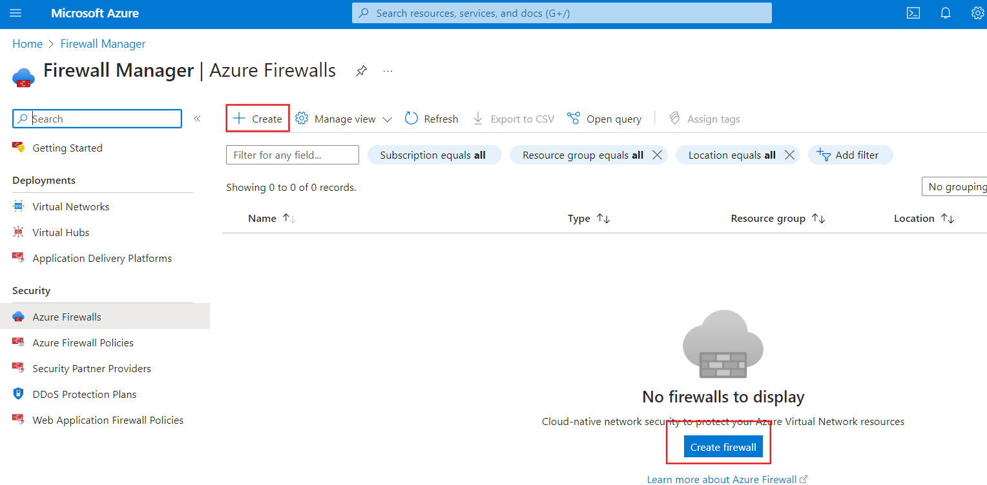Pin Firewall Manager blade to dashboard
The width and height of the screenshot is (987, 485).
click(362, 71)
